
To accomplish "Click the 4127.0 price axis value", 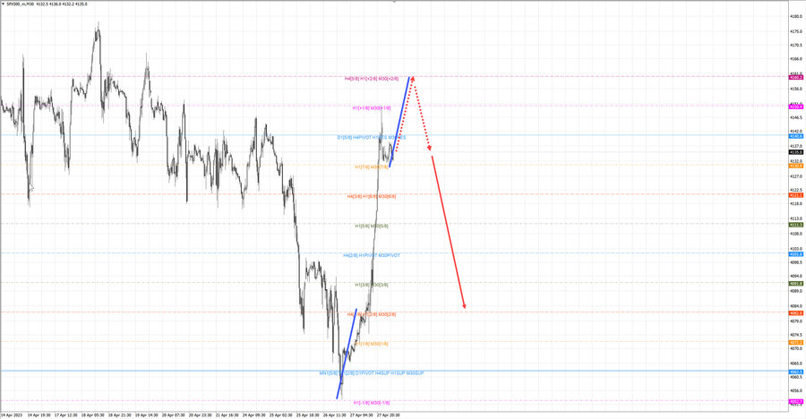I will [x=796, y=176].
